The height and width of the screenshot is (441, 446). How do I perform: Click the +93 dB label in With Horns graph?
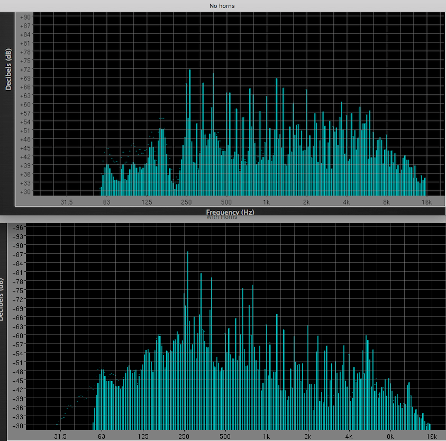click(x=17, y=236)
